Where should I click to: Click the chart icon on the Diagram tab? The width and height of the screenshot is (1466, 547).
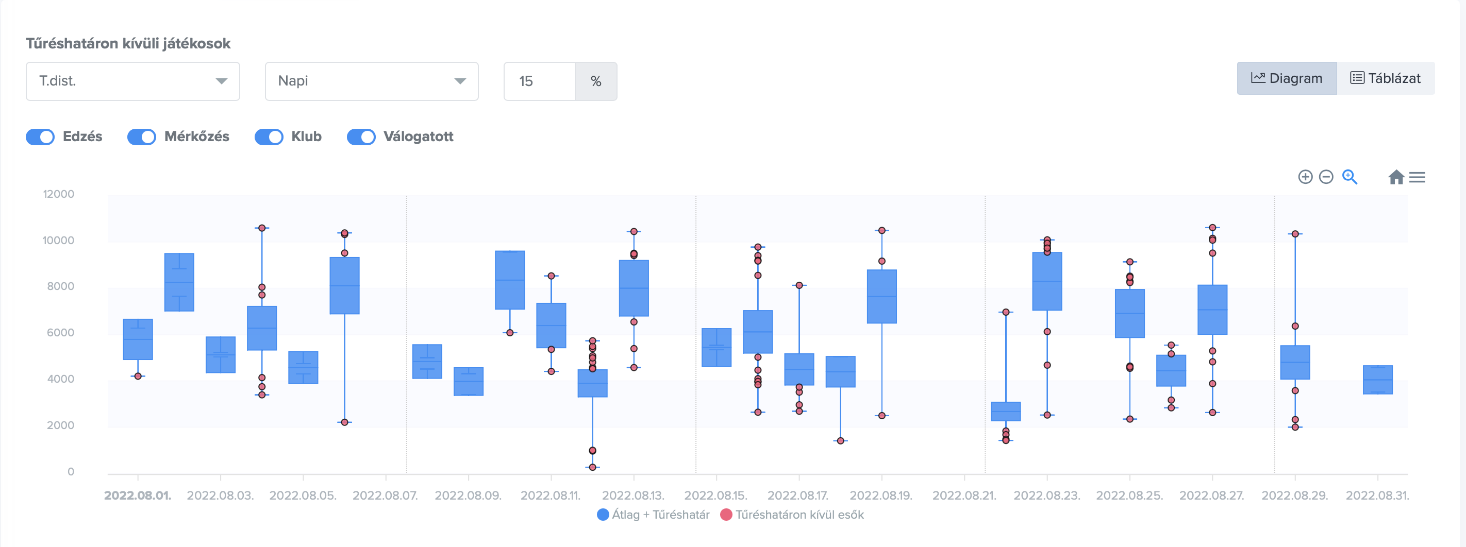(x=1258, y=78)
